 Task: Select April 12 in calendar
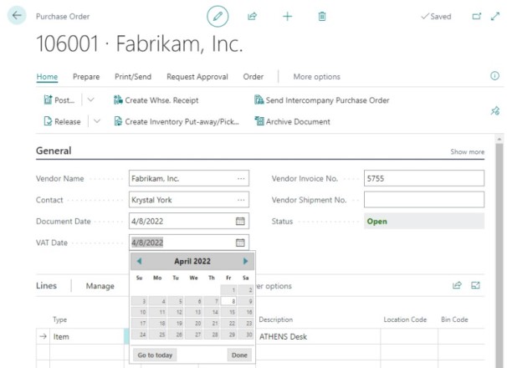[176, 312]
